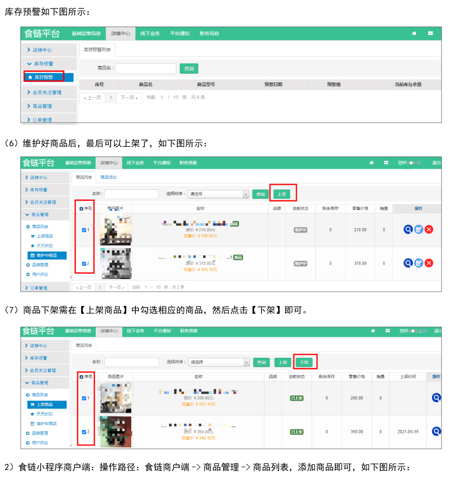Viewport: 461px width, 480px height.
Task: Open the 选择排序 dropdown next to the 下架 button
Action: click(219, 362)
